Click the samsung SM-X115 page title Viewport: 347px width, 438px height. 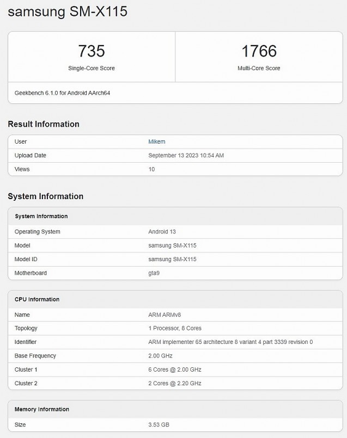click(68, 11)
